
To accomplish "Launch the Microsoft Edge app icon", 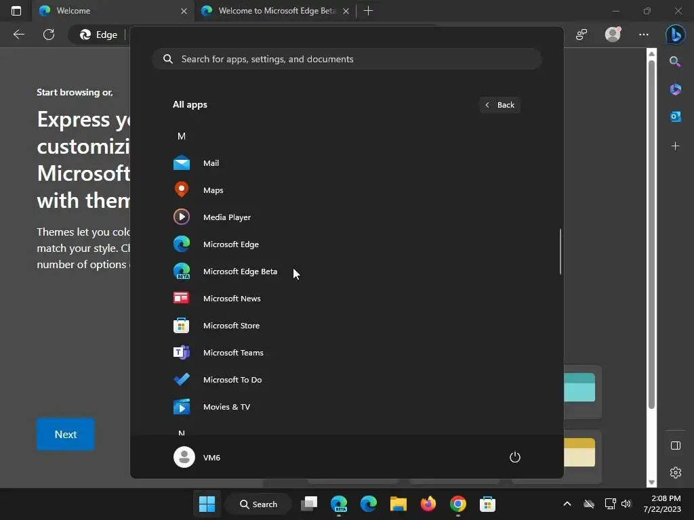I will [x=182, y=244].
